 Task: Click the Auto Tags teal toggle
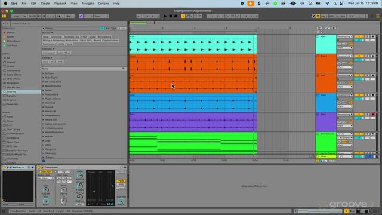coord(102,29)
